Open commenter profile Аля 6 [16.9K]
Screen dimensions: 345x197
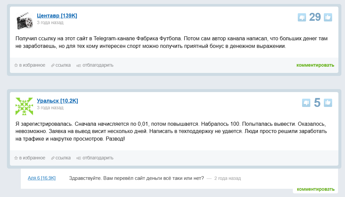point(42,178)
